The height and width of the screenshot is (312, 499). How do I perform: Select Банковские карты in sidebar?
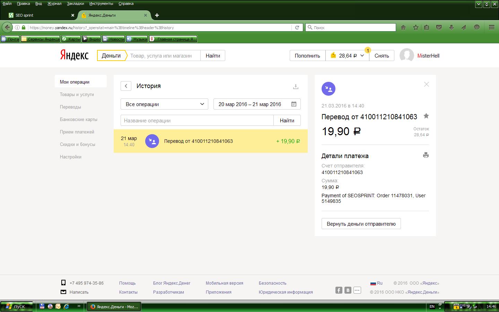click(79, 119)
